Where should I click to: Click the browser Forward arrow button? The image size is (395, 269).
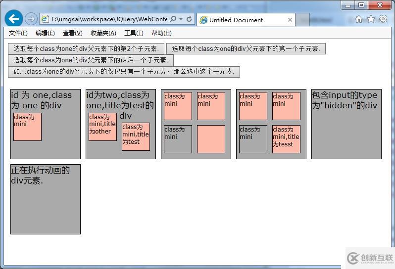31,19
